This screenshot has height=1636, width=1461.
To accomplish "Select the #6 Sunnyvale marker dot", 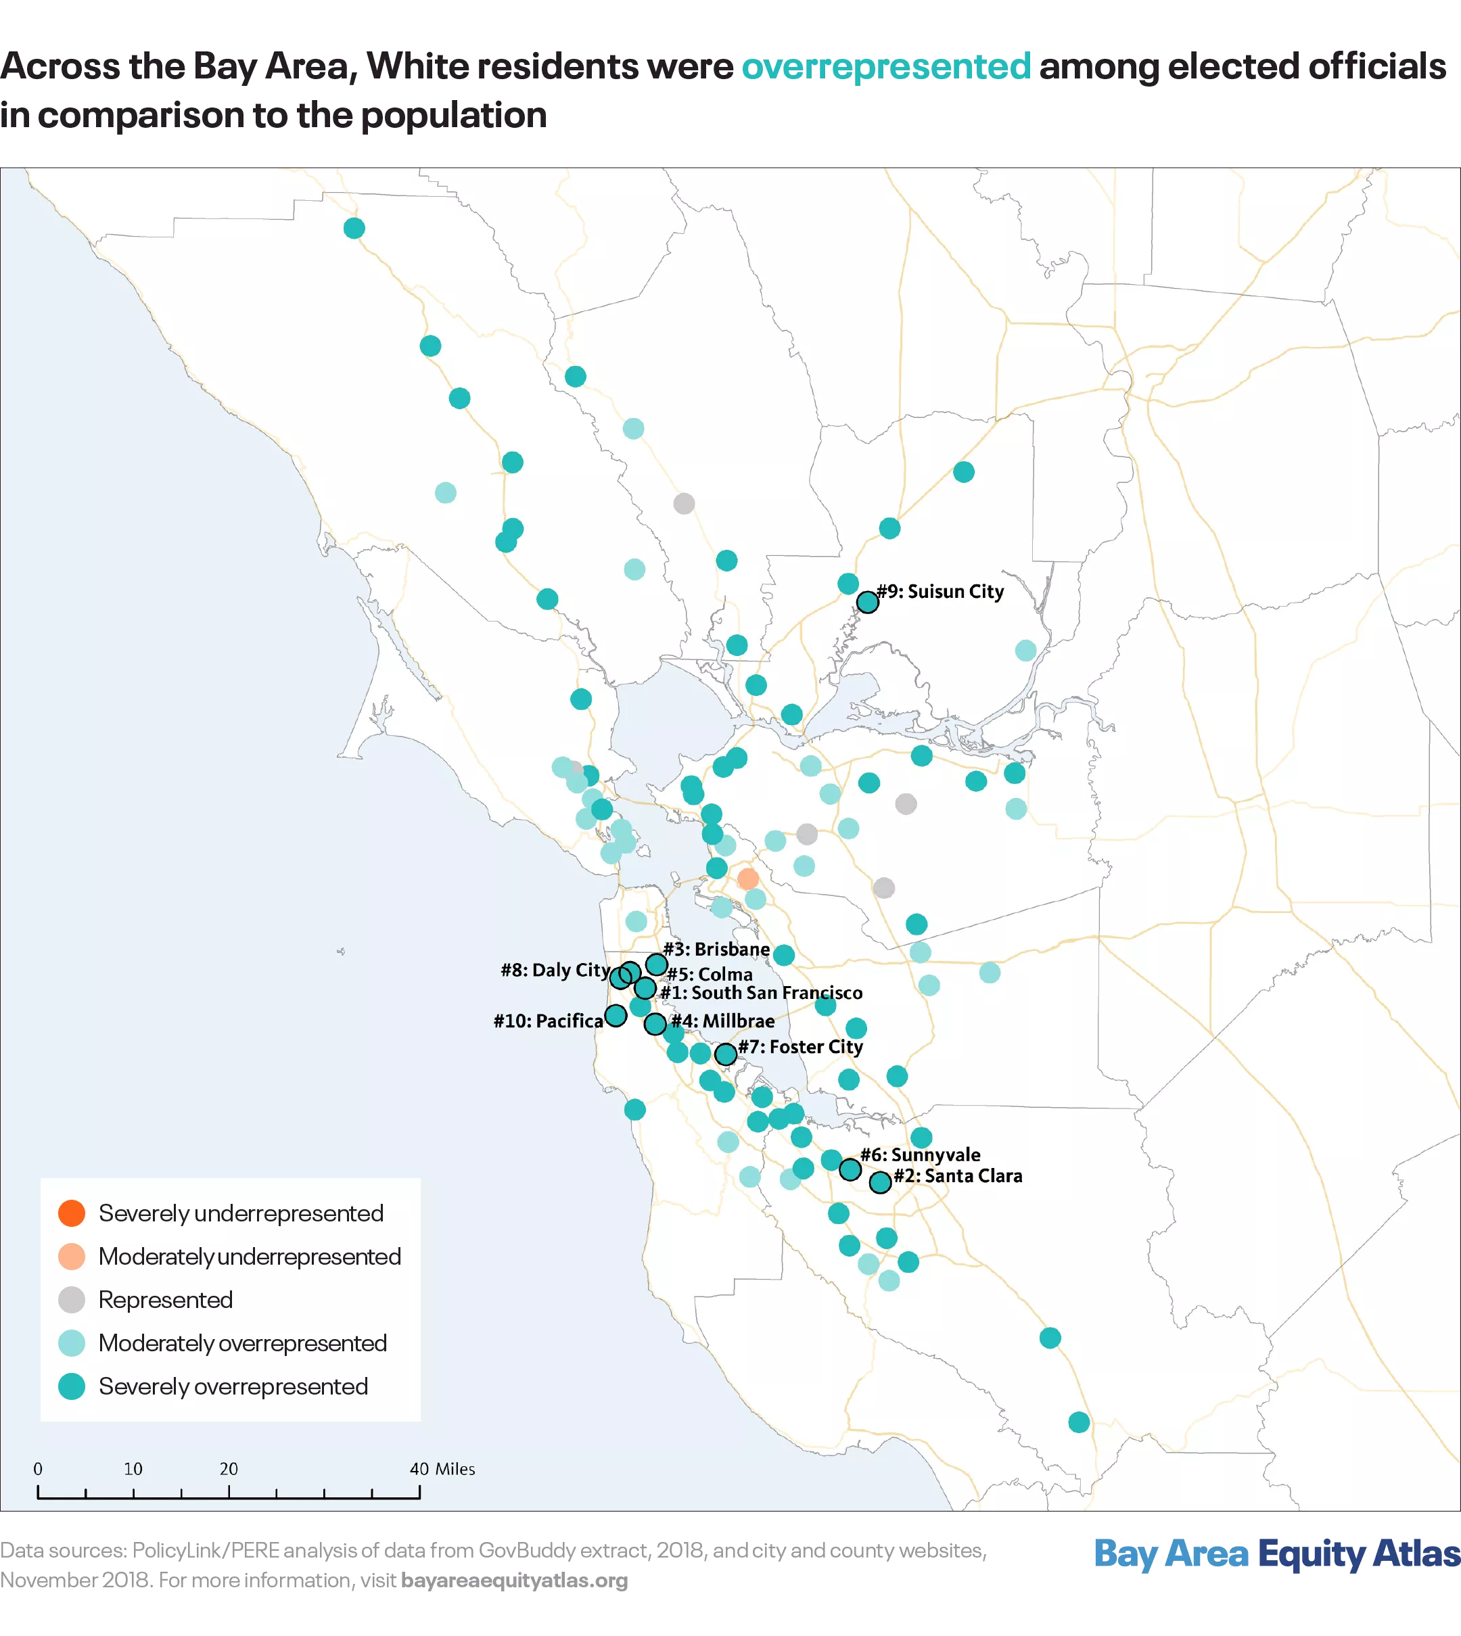I will 850,1169.
